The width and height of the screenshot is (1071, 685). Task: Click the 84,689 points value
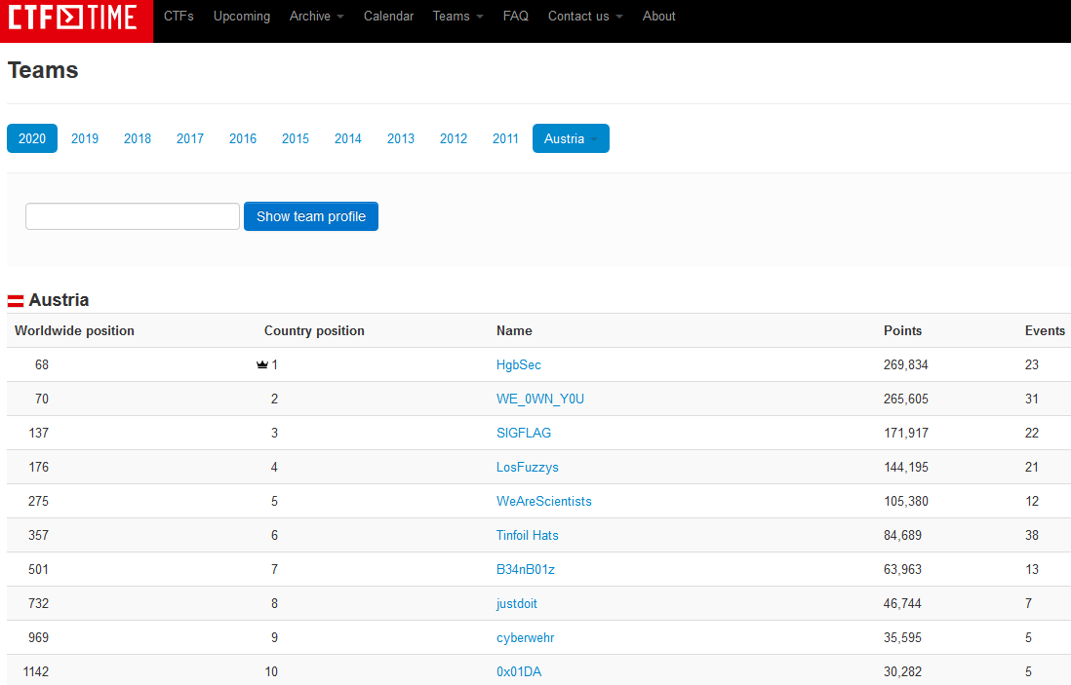902,535
